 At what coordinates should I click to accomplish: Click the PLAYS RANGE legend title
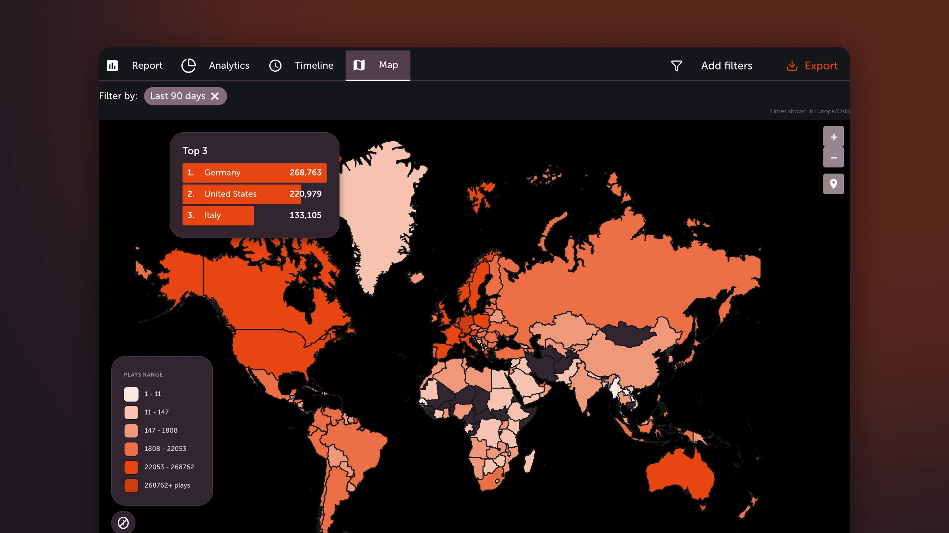tap(143, 375)
